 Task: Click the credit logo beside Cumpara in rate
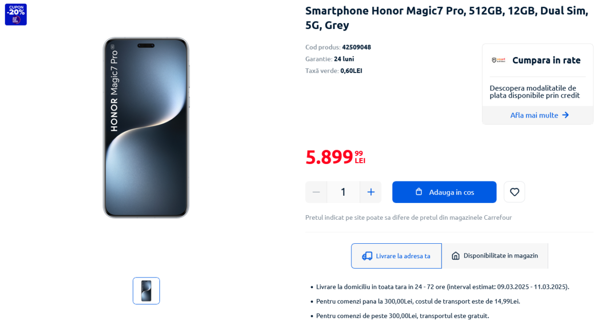point(499,60)
